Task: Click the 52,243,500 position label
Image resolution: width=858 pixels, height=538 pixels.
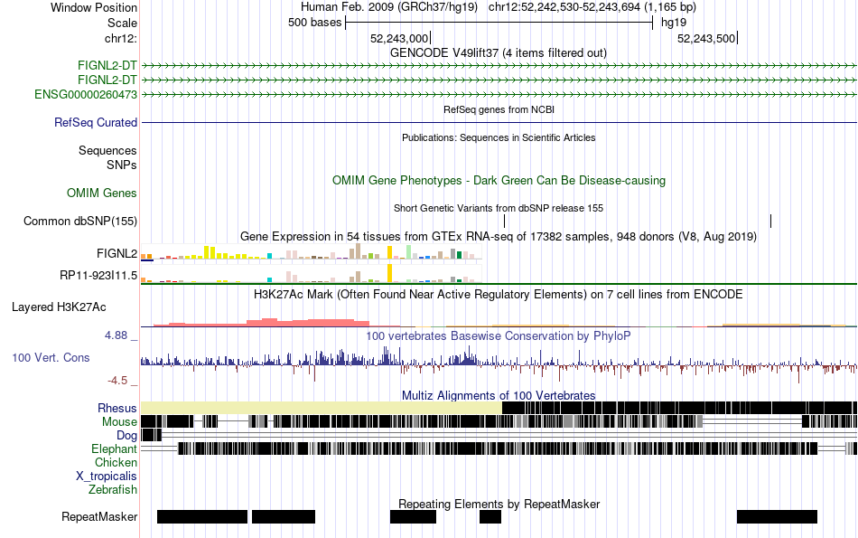Action: (706, 38)
